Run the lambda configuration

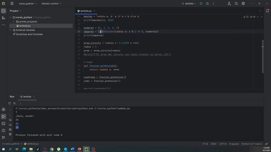pyautogui.click(x=201, y=3)
